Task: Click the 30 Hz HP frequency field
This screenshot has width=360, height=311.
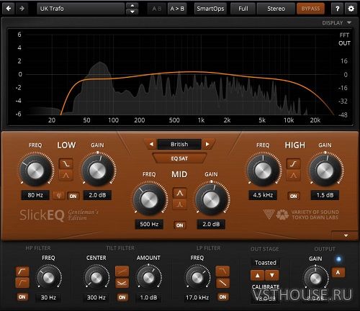Action: click(48, 297)
